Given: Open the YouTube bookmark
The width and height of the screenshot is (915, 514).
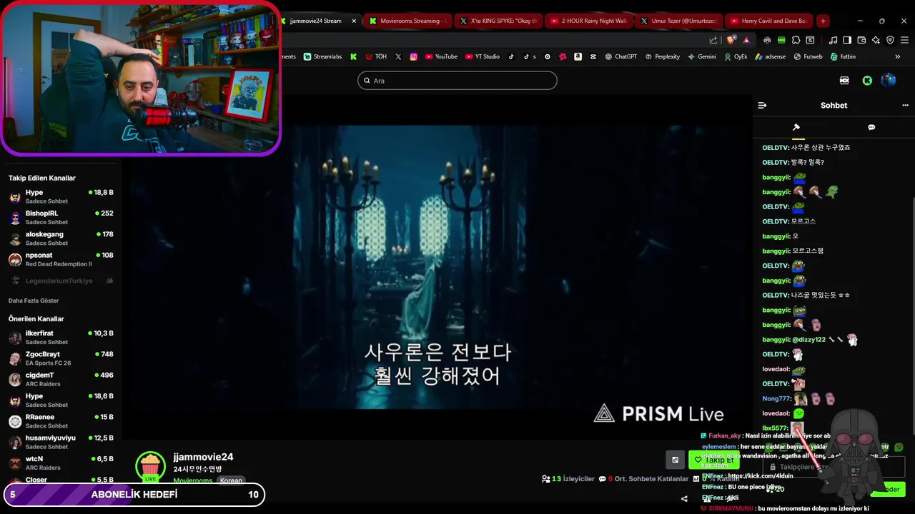Looking at the screenshot, I should [441, 56].
